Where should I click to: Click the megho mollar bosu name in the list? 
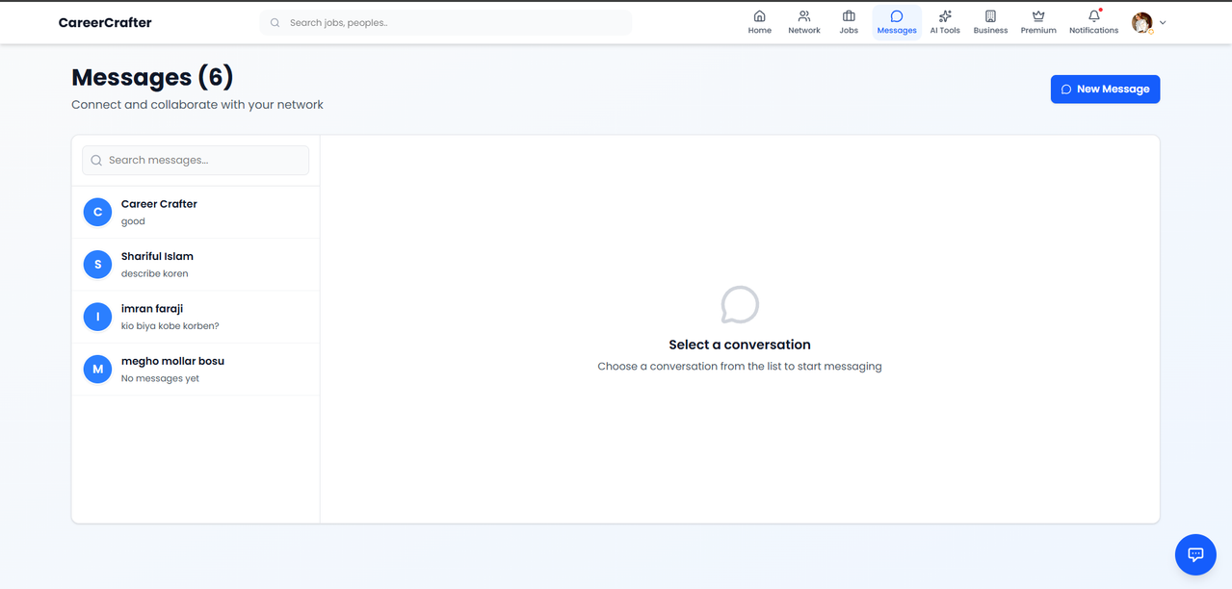click(172, 361)
